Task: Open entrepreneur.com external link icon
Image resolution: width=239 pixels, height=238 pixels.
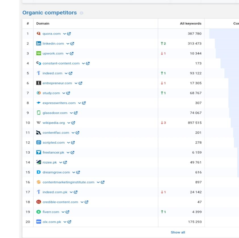Action: pyautogui.click(x=80, y=83)
